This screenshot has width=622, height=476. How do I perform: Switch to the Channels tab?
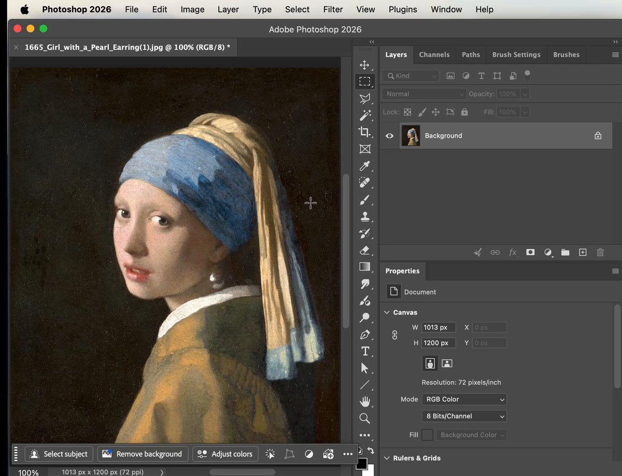(434, 54)
